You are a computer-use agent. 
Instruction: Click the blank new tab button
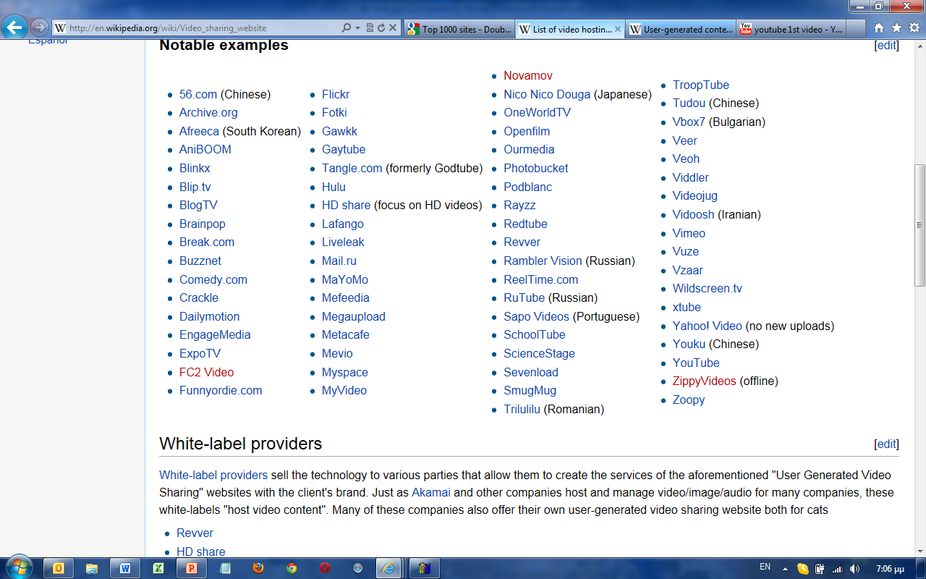(x=856, y=29)
